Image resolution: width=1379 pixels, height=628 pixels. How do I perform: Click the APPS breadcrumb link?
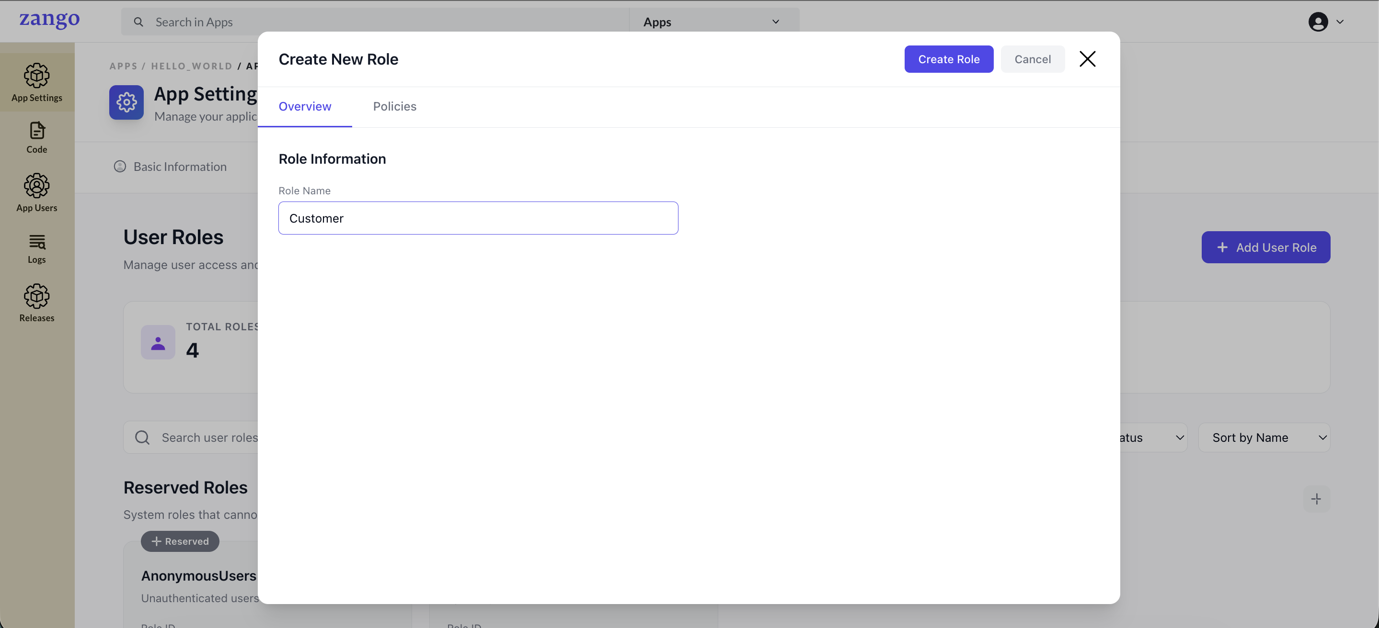(x=123, y=66)
